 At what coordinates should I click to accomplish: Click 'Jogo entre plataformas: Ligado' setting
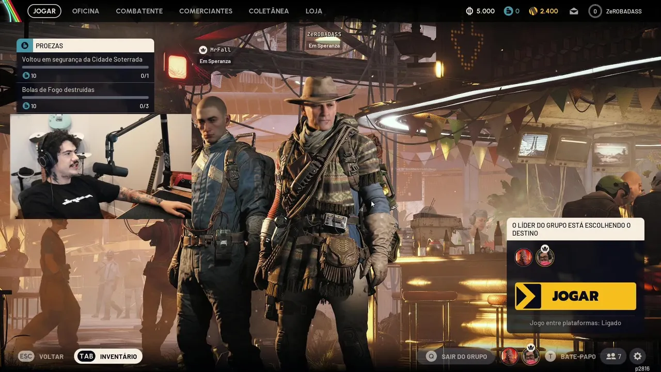pos(575,323)
